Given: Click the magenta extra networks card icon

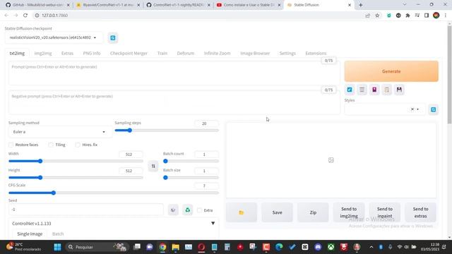Looking at the screenshot, I should (x=374, y=90).
